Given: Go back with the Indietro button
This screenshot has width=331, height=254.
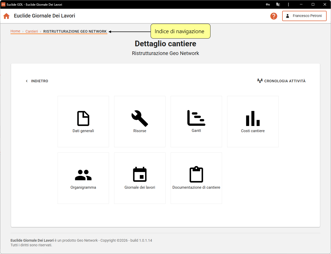Looking at the screenshot, I should pos(37,81).
